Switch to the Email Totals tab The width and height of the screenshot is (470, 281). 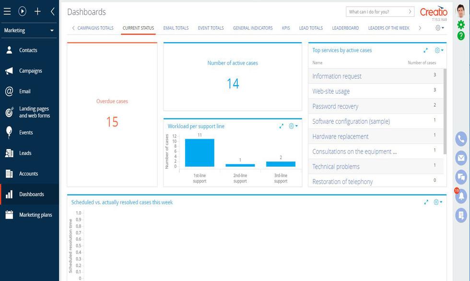[176, 28]
